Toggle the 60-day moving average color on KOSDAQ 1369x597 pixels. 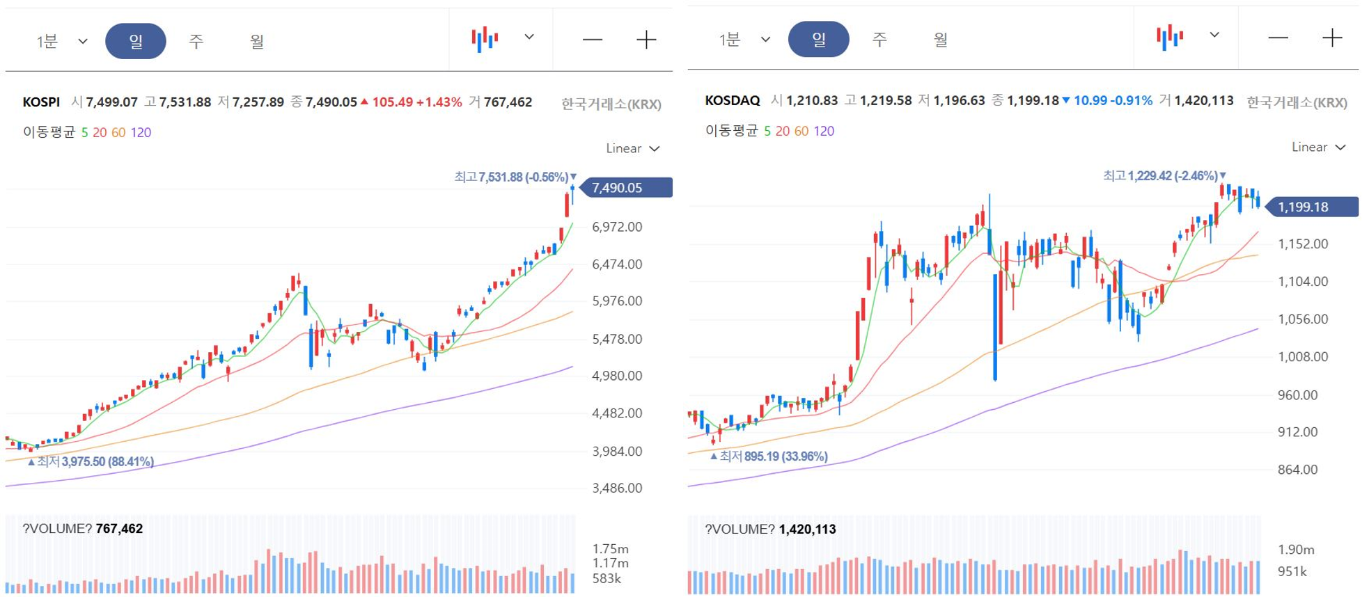pyautogui.click(x=801, y=131)
